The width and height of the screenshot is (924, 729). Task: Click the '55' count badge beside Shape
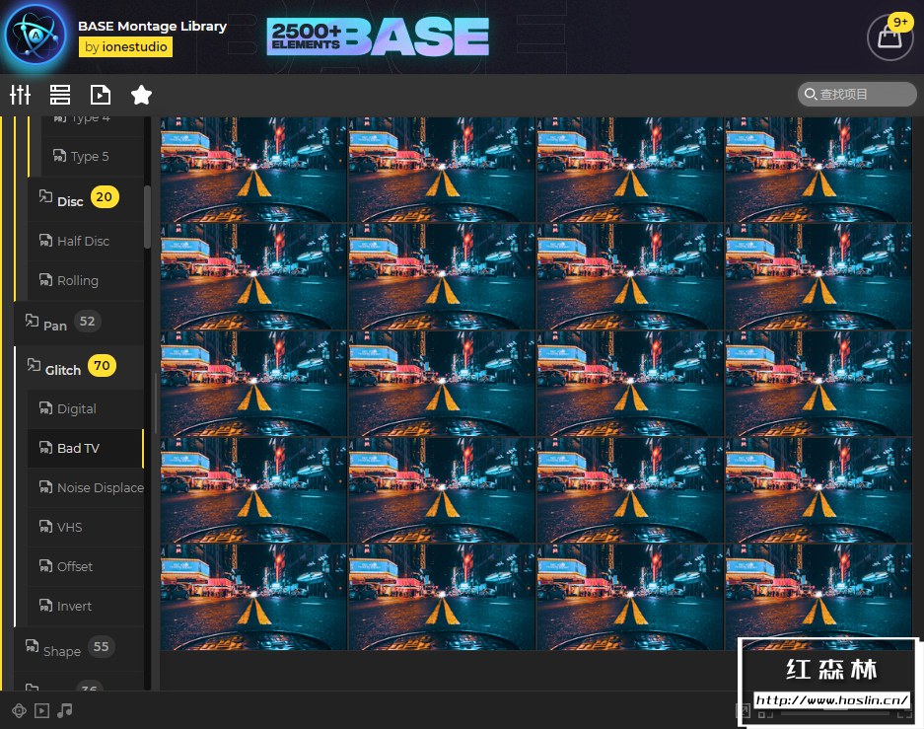(x=101, y=646)
